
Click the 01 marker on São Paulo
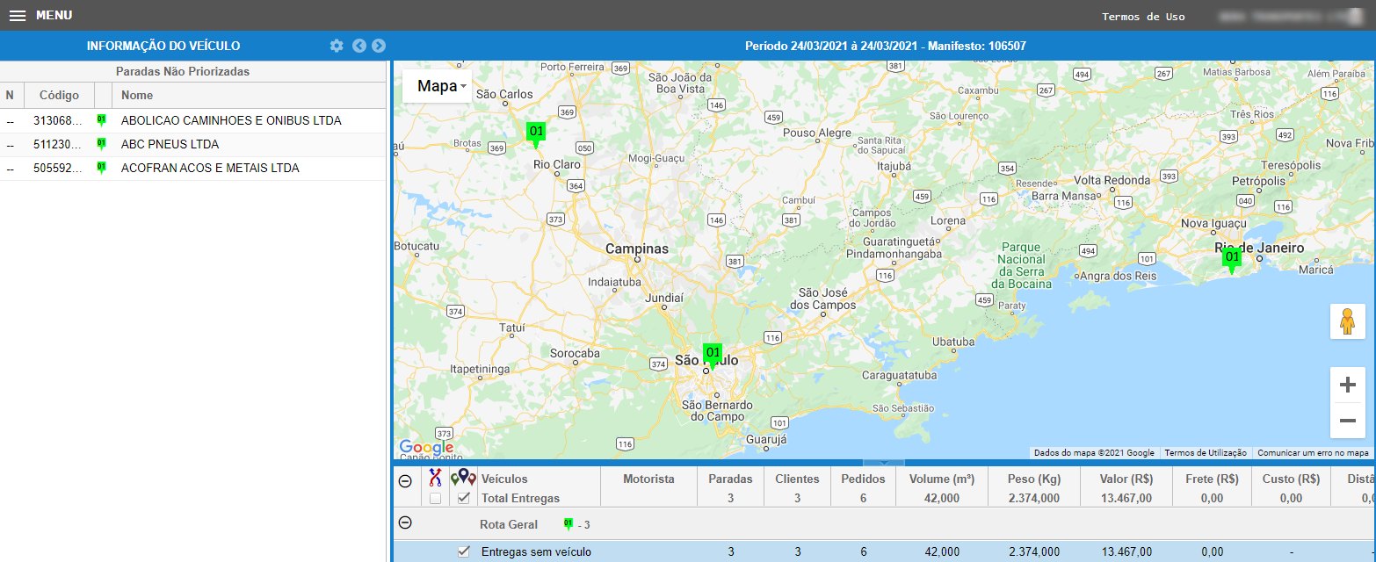click(x=713, y=356)
